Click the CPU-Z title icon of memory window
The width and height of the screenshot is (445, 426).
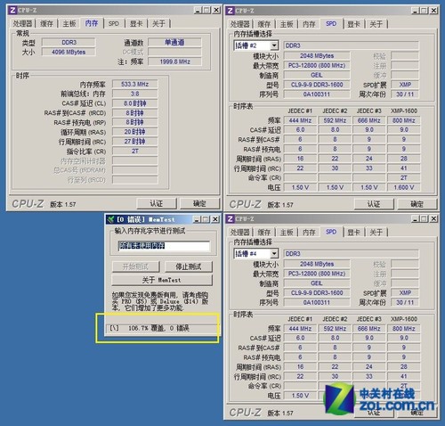click(12, 10)
